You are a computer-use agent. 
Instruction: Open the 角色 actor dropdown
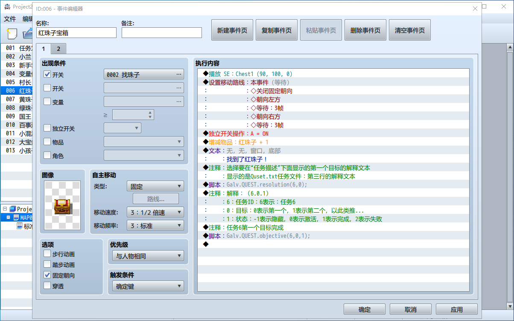click(x=144, y=155)
